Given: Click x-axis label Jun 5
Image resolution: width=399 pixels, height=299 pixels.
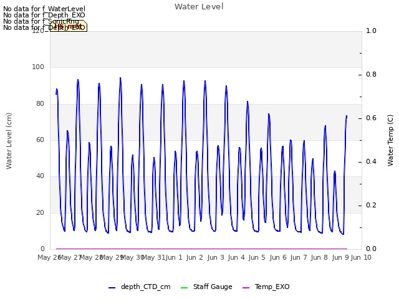Looking at the screenshot, I should [257, 257].
